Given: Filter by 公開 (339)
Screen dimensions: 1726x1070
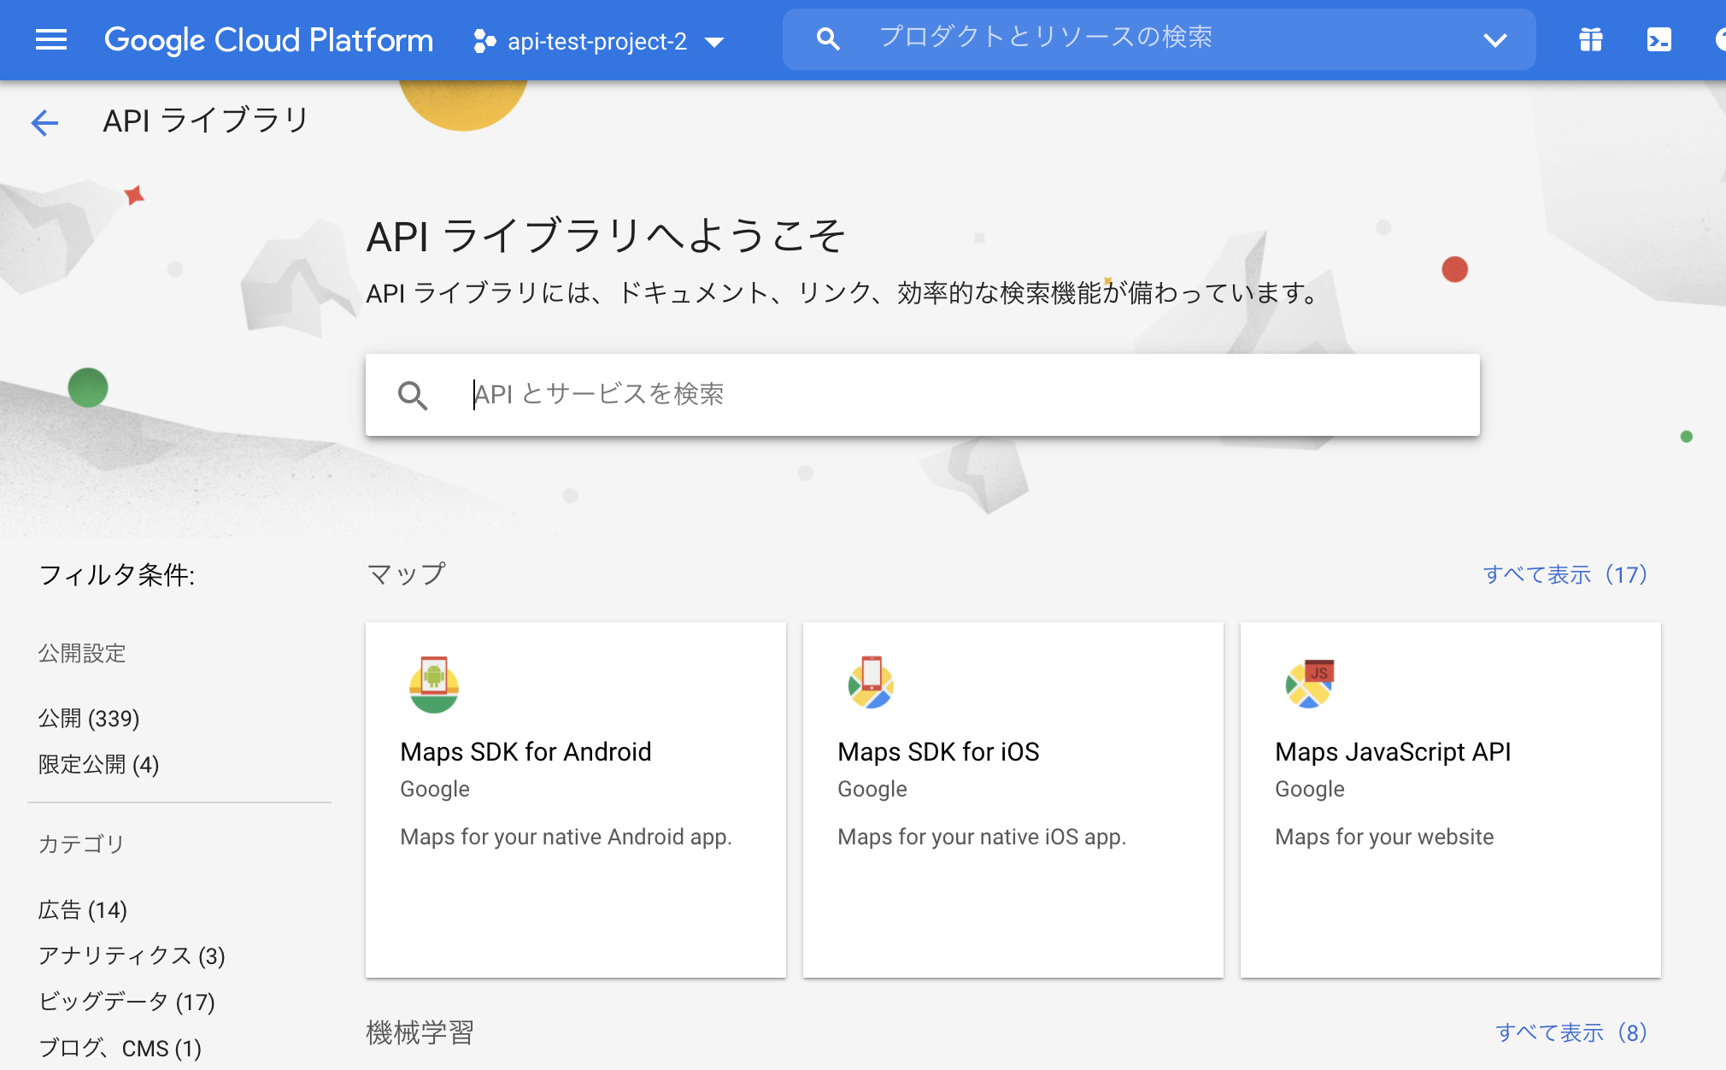Looking at the screenshot, I should click(89, 718).
